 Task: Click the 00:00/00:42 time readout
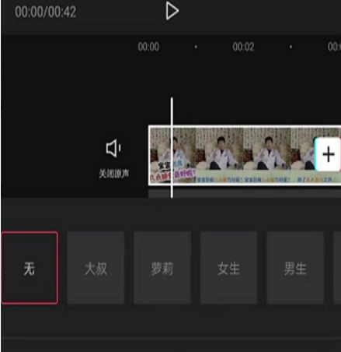(46, 12)
